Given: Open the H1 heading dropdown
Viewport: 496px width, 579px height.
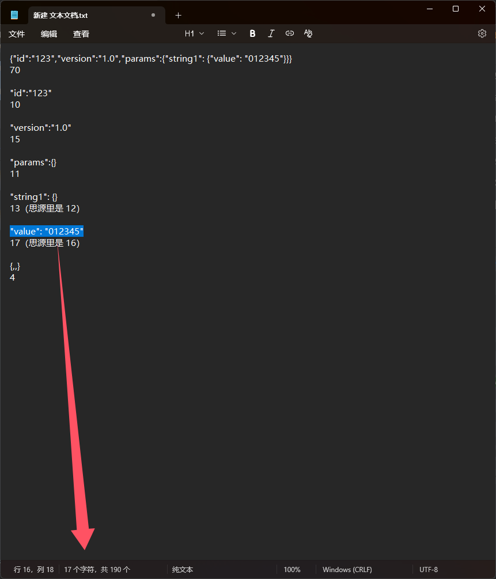Looking at the screenshot, I should pos(194,33).
